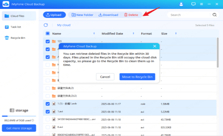The height and width of the screenshot is (136, 223).
Task: Uncheck the checkbox for folder 123
Action: coord(48,41)
